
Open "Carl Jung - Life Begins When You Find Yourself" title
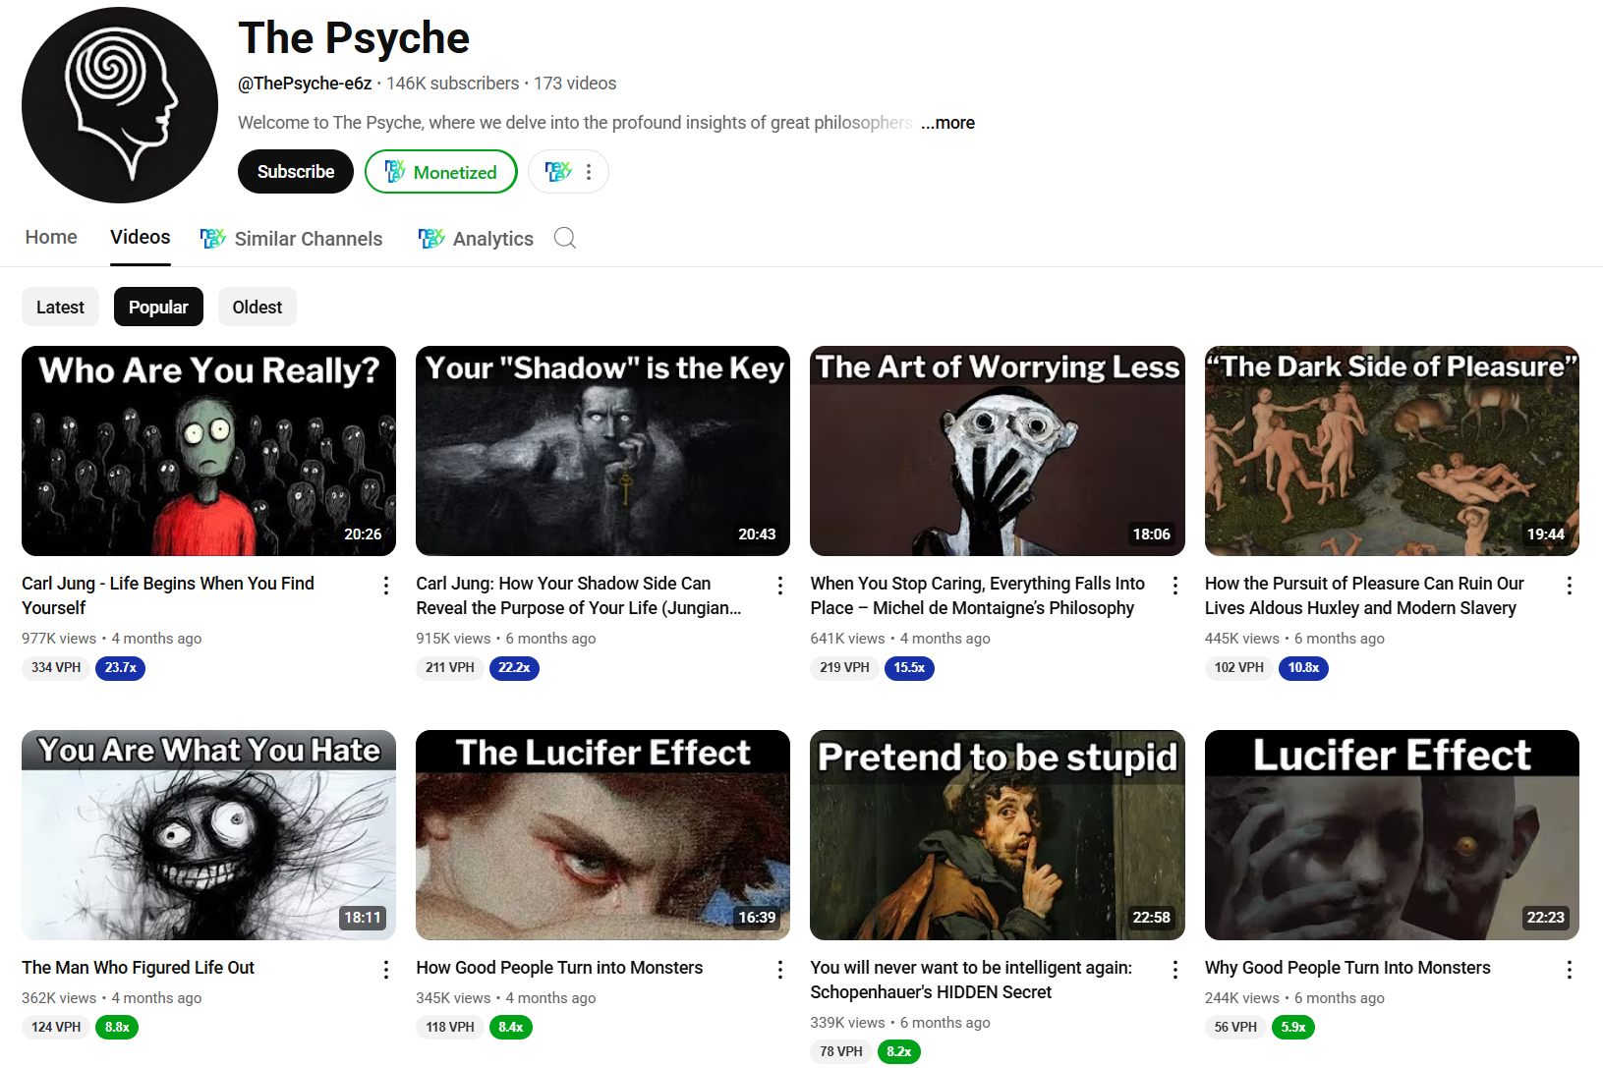(x=168, y=595)
